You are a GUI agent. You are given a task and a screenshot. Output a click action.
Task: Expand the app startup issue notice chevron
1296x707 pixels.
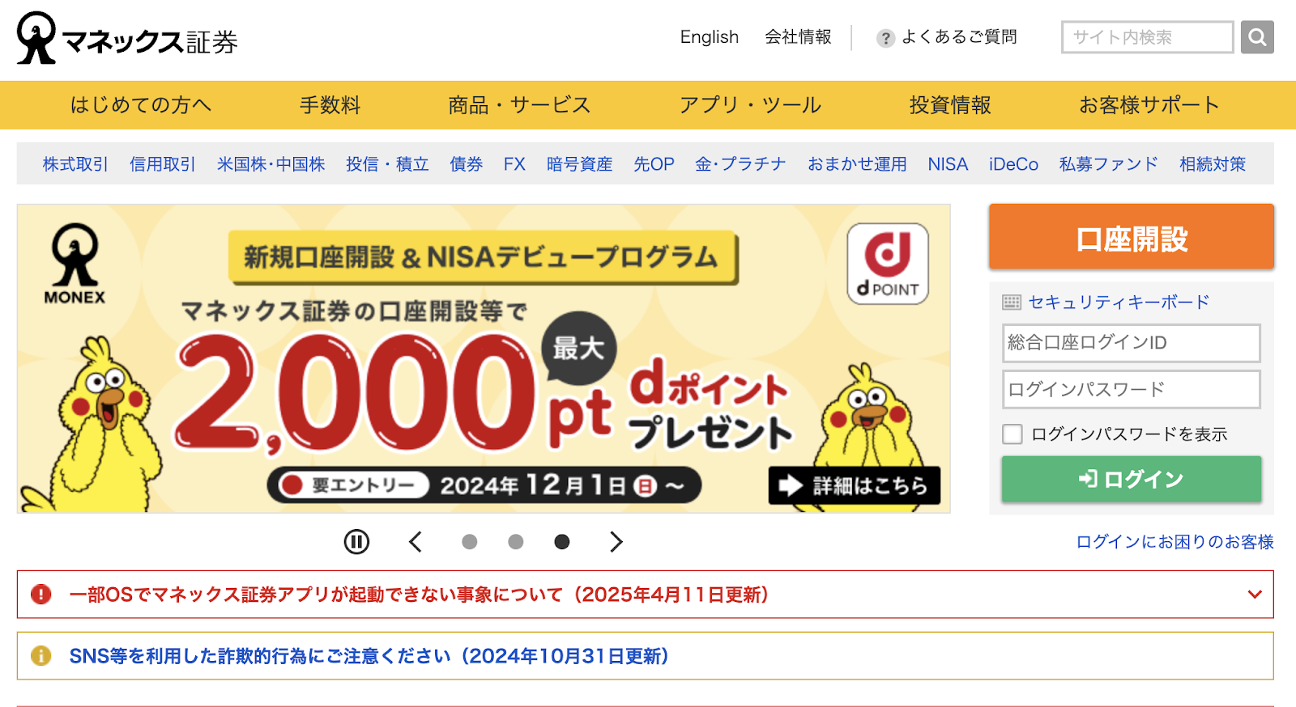[1255, 595]
